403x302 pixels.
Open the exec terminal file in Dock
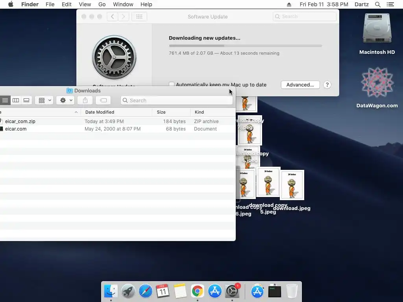pyautogui.click(x=274, y=291)
